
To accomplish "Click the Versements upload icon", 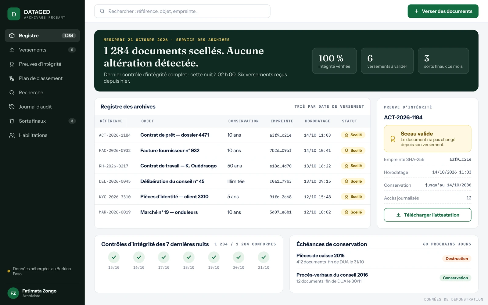I will point(12,50).
